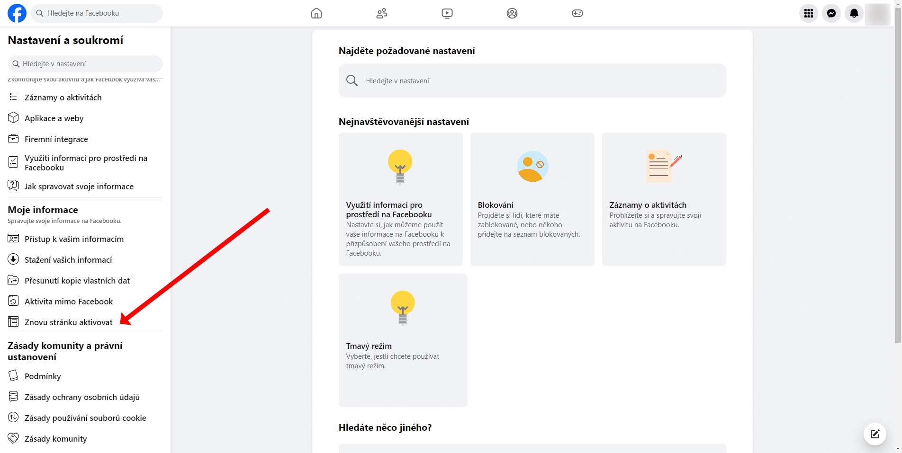Screen dimensions: 902x453
Task: Click the scrollbar arrow at bottom right
Action: [898, 448]
